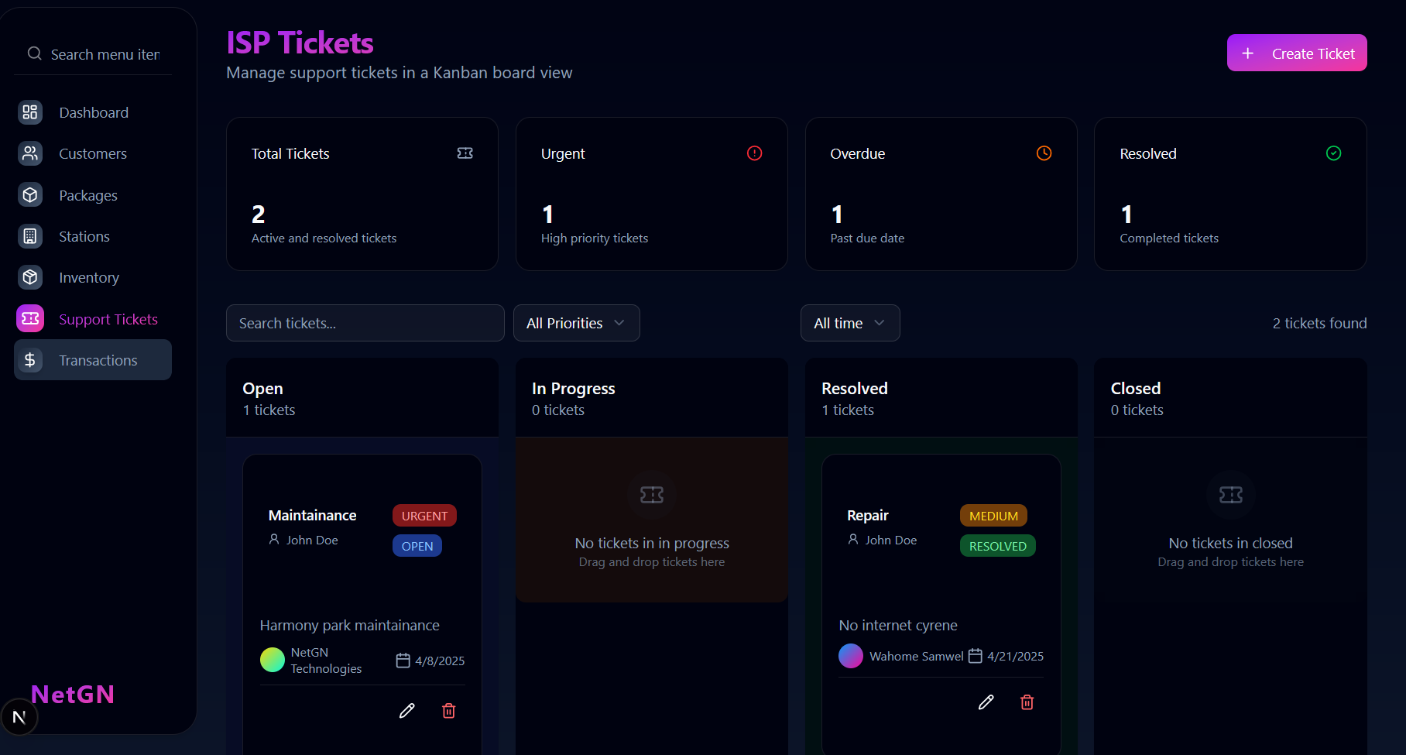Viewport: 1406px width, 755px height.
Task: Click the edit pencil on Maintainance ticket
Action: pos(406,711)
